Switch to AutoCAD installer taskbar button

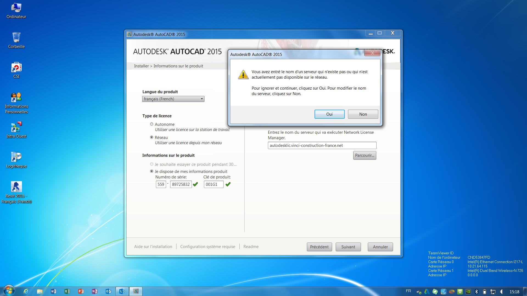[x=136, y=291]
